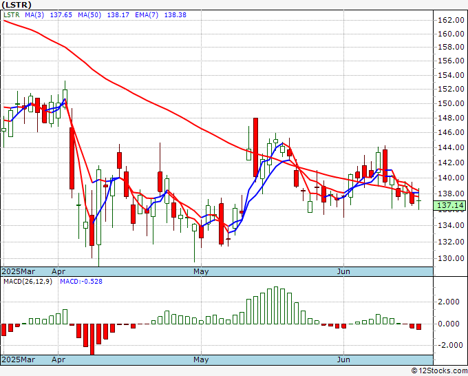Click the 158.00 price axis label
The image size is (468, 376).
451,48
